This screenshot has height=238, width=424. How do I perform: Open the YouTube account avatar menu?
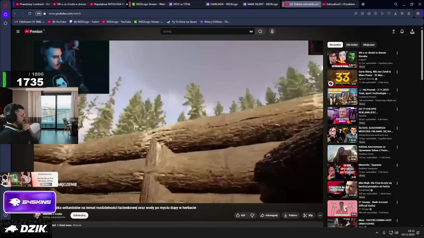point(412,31)
